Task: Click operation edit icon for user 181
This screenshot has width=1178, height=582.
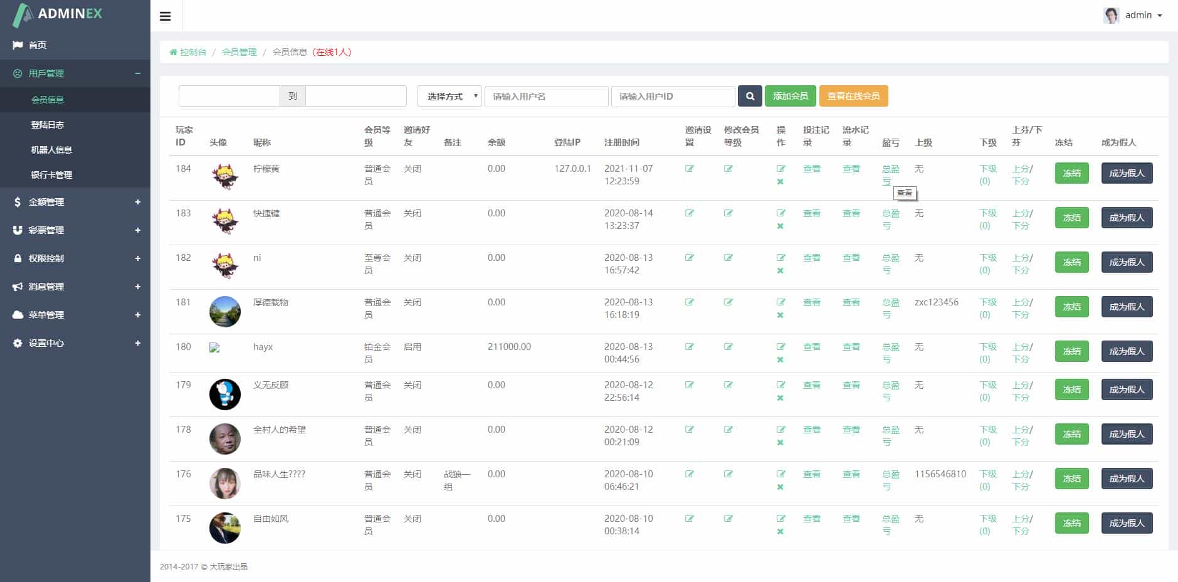Action: pos(781,302)
